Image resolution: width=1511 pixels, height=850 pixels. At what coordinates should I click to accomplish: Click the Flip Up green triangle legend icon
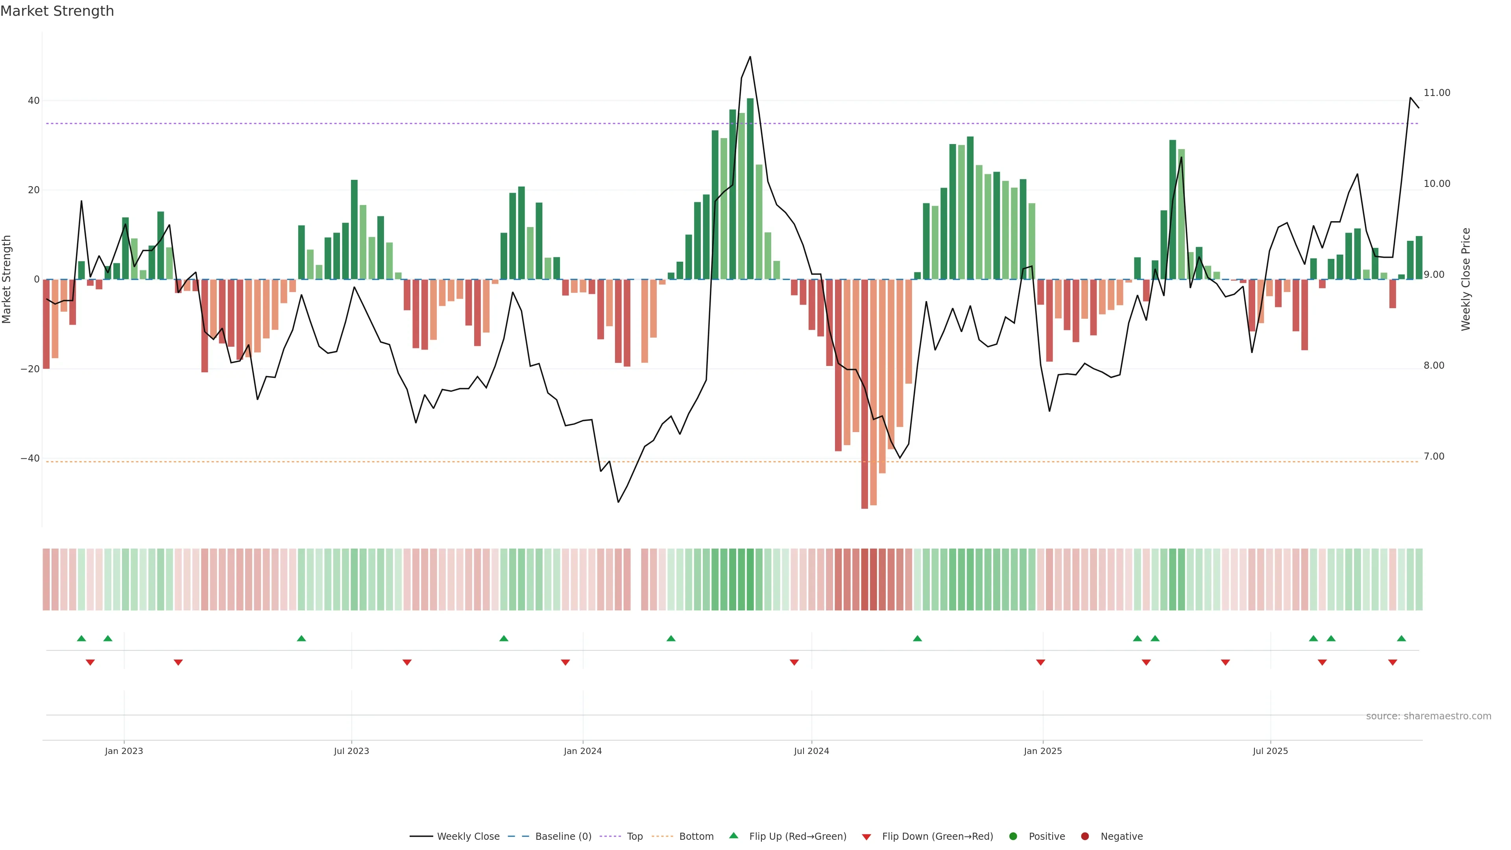click(733, 836)
